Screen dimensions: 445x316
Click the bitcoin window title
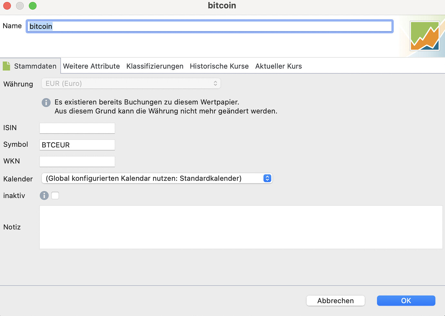[x=222, y=5]
